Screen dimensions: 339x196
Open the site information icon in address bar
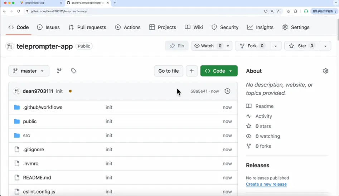(x=27, y=11)
